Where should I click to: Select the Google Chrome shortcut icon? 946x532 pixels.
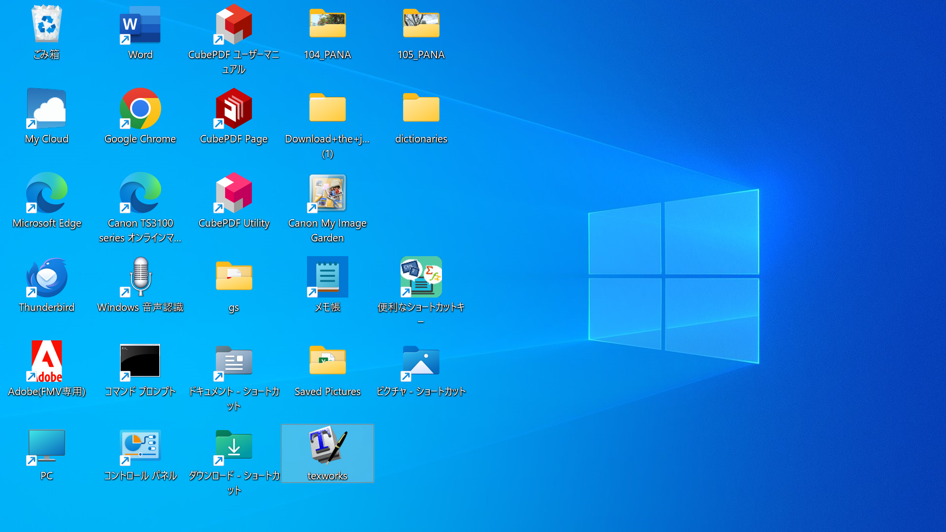[140, 108]
